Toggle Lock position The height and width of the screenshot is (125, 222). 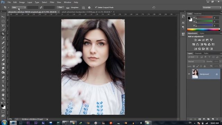click(201, 66)
